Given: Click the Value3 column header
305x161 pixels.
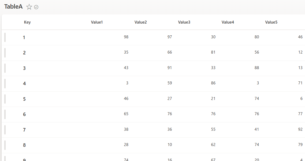Looking at the screenshot, I should (184, 22).
